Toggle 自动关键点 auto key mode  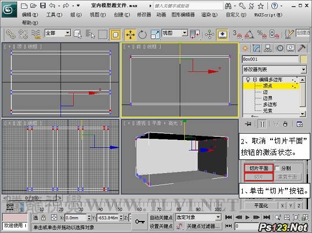pos(161,218)
